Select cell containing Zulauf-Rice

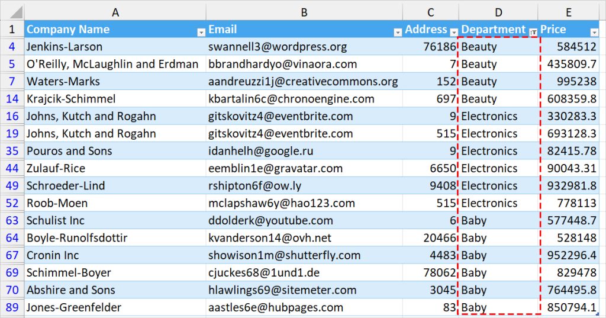115,168
